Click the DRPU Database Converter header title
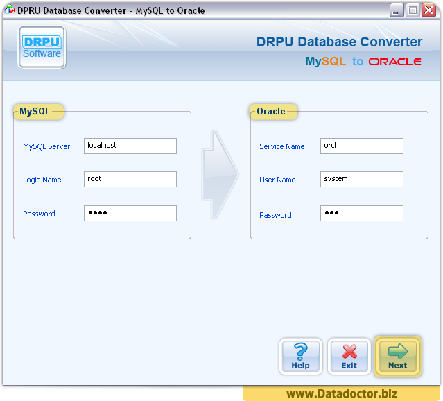 coord(339,42)
